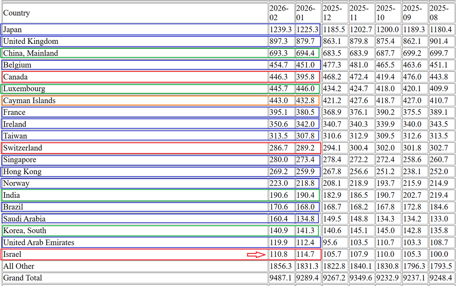Click the 2025-11 column header
The height and width of the screenshot is (286, 456).
361,13
